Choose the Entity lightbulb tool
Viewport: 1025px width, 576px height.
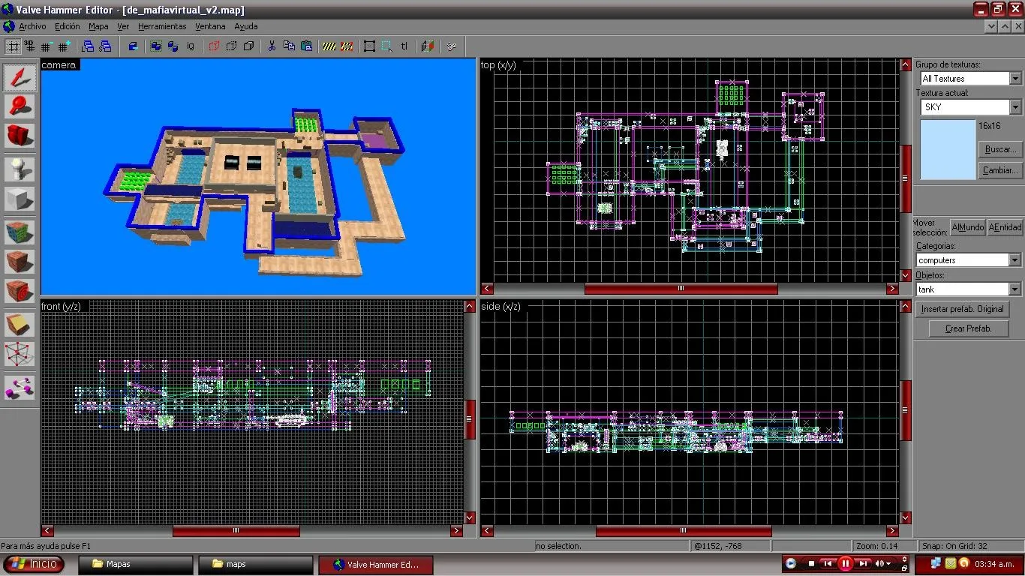(20, 169)
